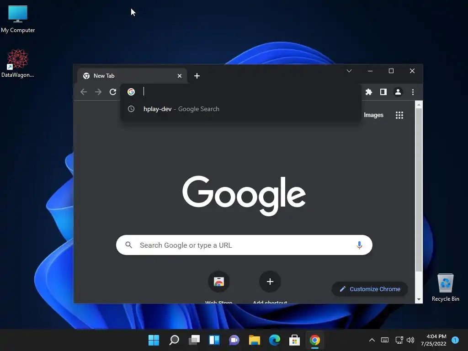Click the history clock icon beside hplay-dev
The image size is (468, 351).
pos(131,109)
